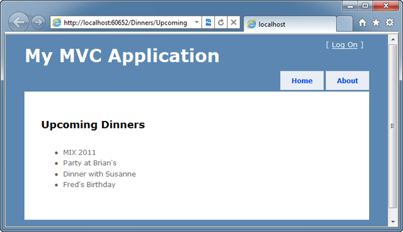Expand the address bar autocomplete dropdown arrow

tap(196, 22)
